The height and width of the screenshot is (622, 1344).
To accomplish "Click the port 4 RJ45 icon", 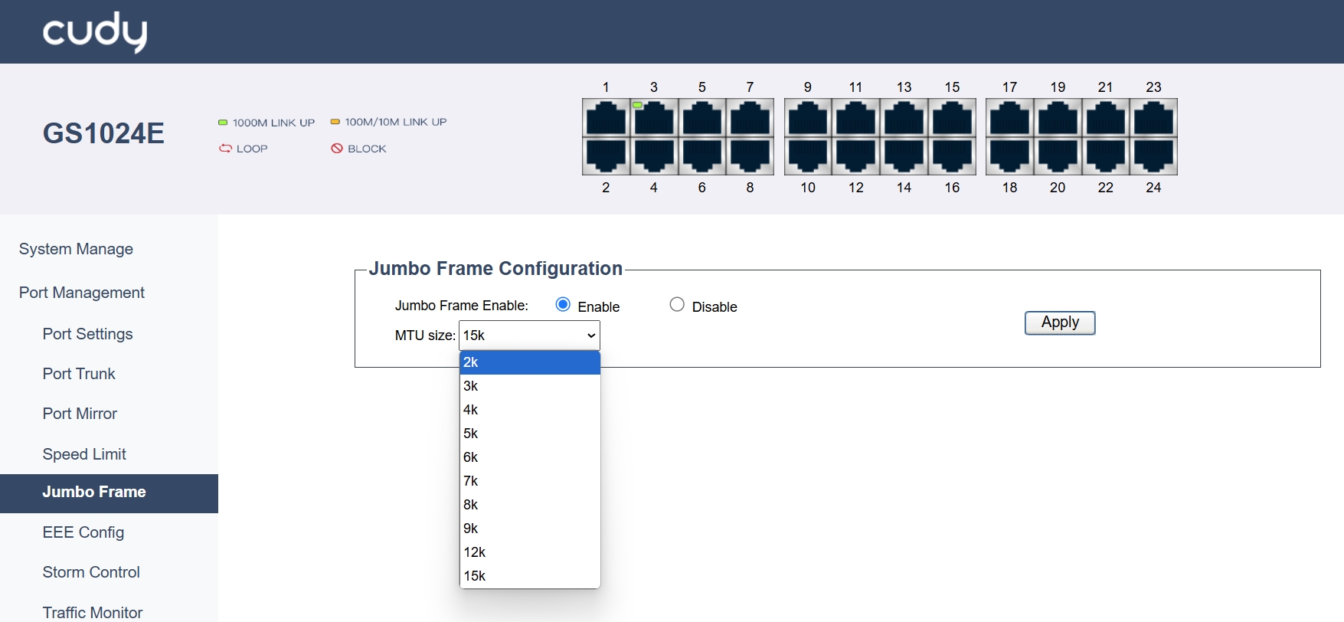I will coord(654,155).
